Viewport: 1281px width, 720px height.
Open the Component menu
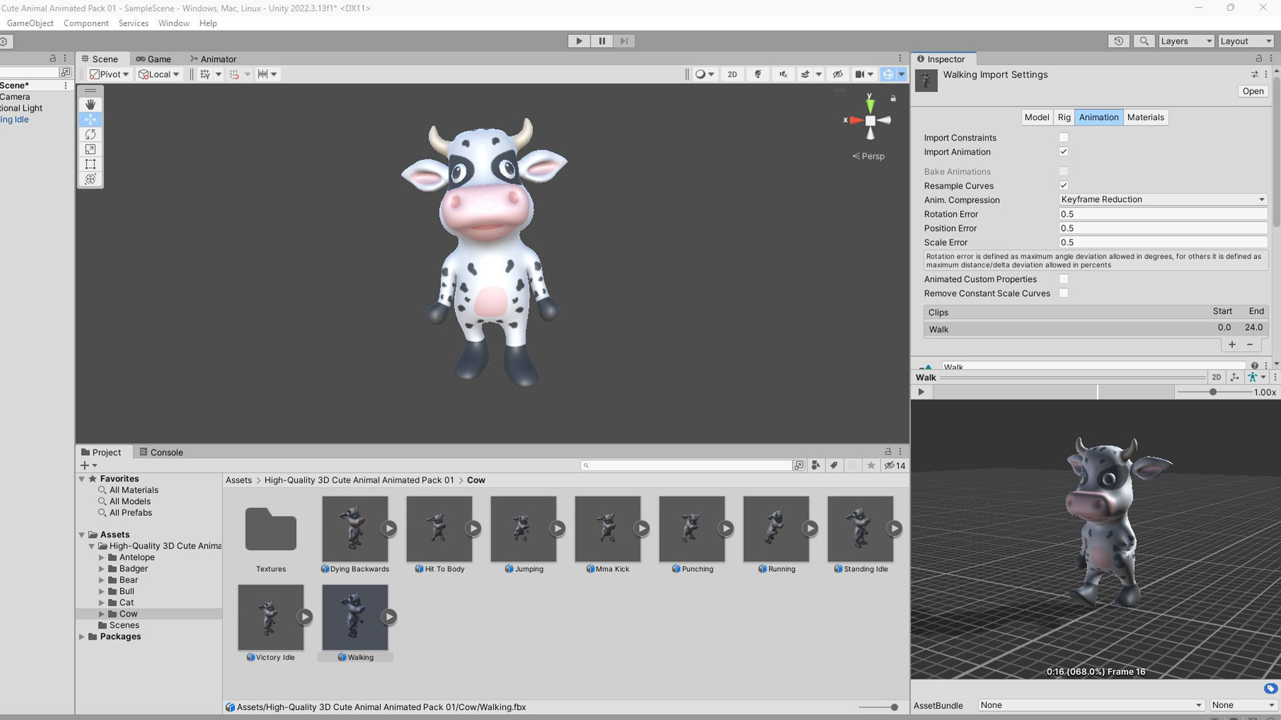[x=86, y=23]
